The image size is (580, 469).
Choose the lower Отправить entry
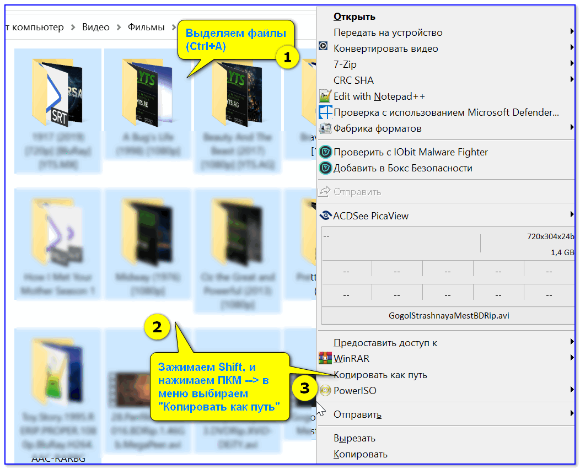357,414
